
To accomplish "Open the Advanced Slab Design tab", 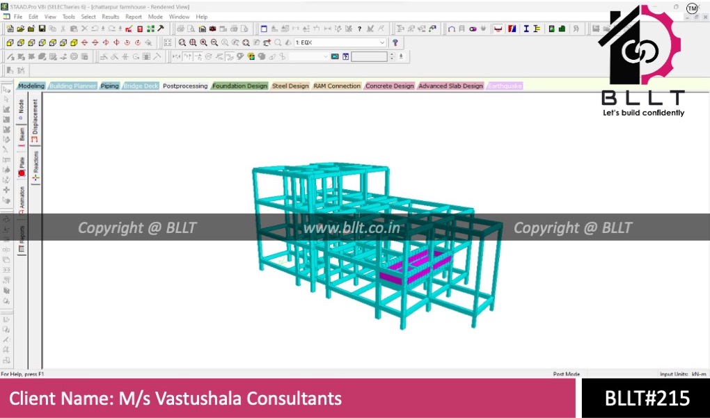I will coord(450,86).
